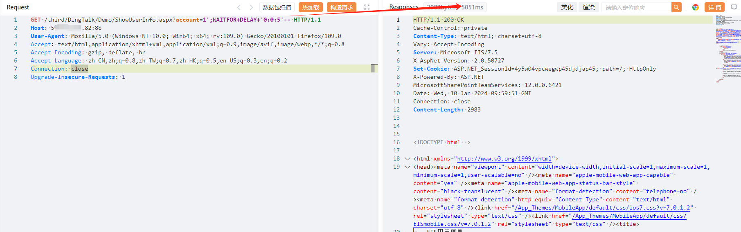Go to the previous request with left chevron
This screenshot has height=232, width=741.
(239, 7)
